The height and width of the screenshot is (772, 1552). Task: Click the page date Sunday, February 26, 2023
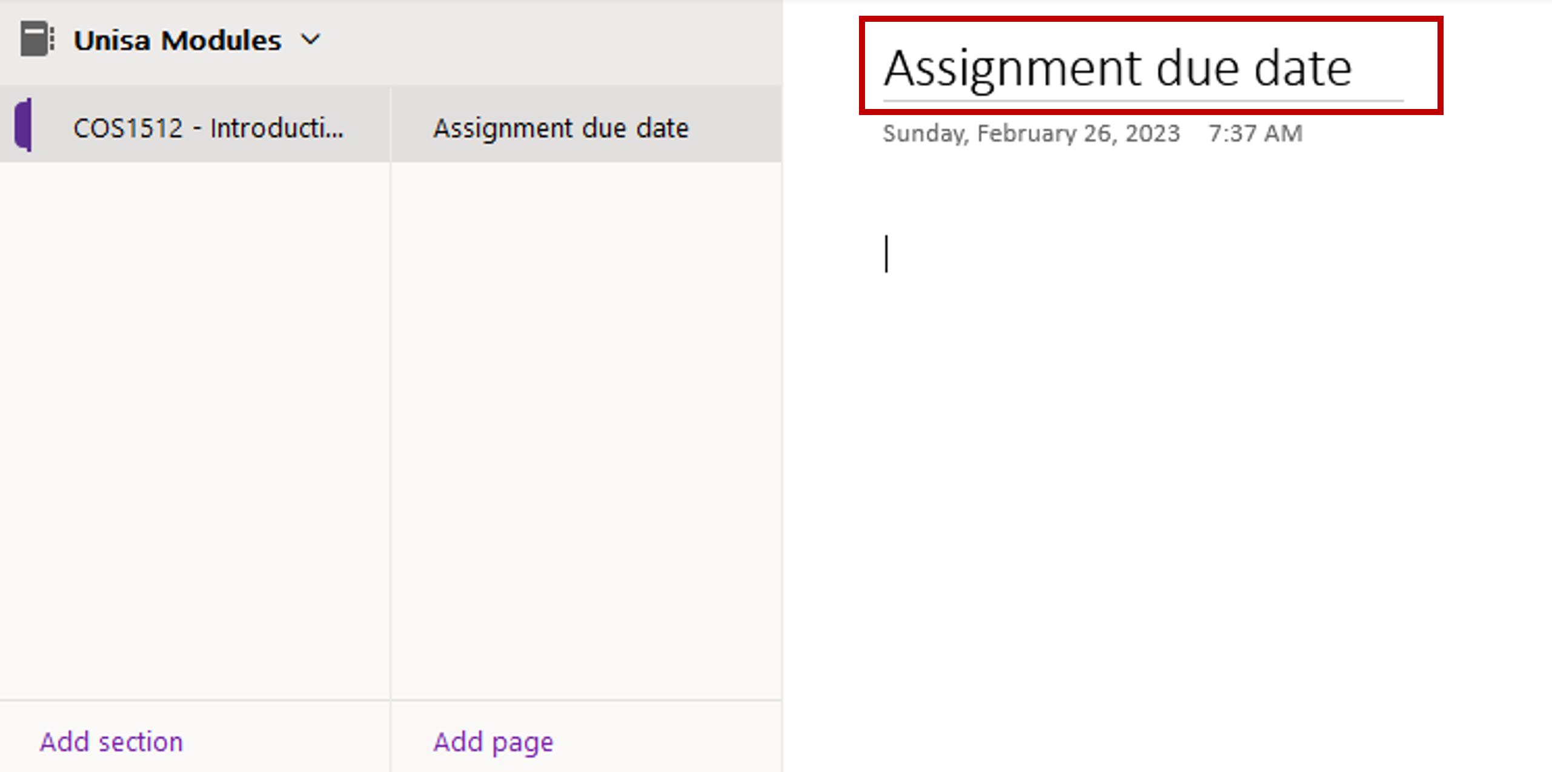tap(1031, 133)
